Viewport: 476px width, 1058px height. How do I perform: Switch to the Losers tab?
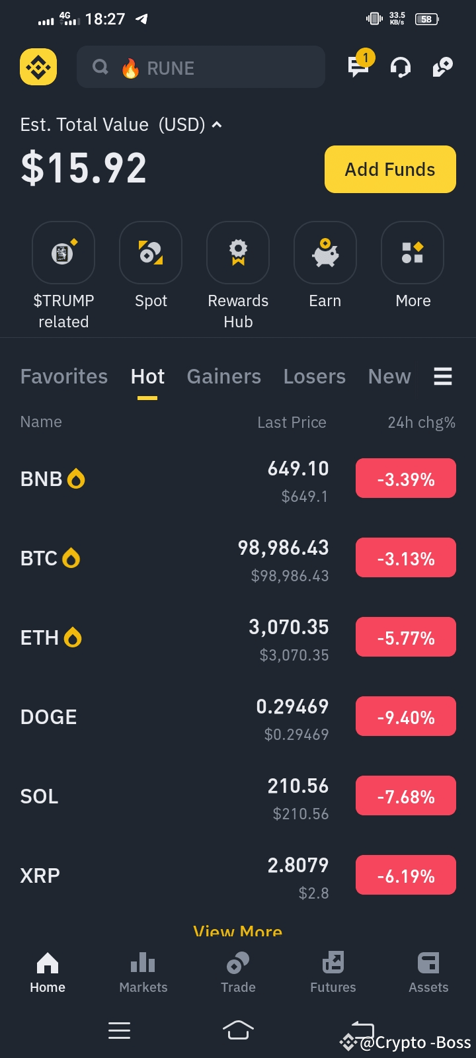pos(315,376)
